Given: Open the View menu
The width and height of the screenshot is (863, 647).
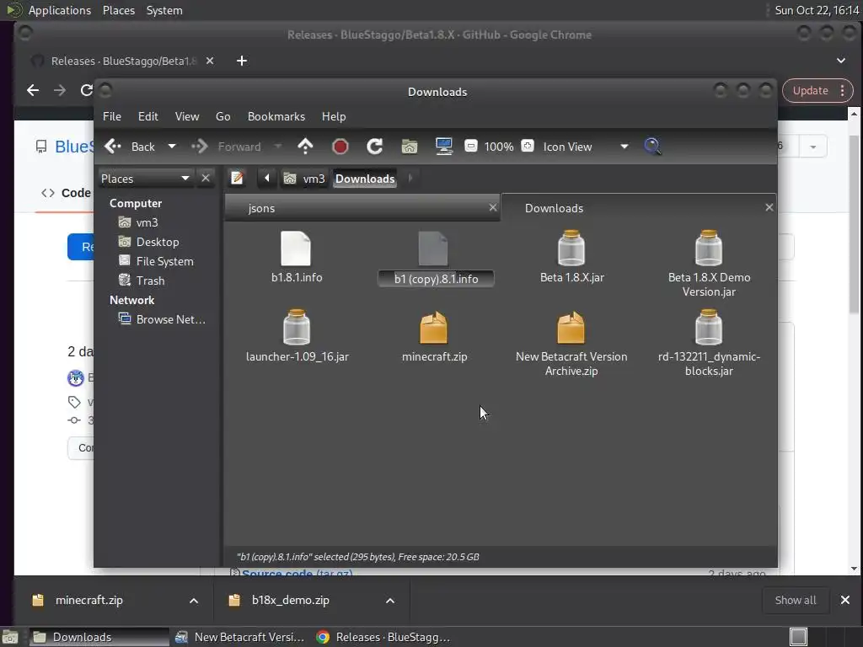Looking at the screenshot, I should point(187,116).
